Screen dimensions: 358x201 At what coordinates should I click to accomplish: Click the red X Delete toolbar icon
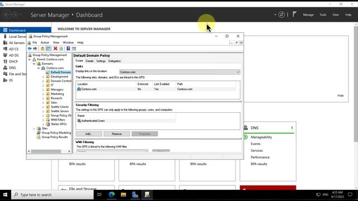tap(55, 49)
